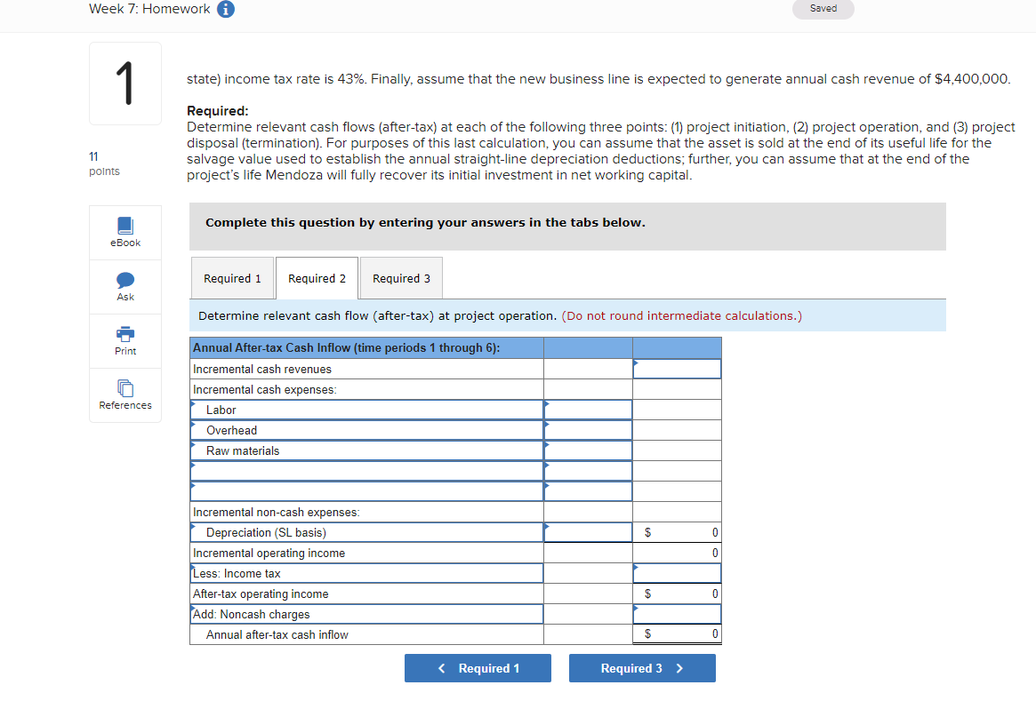Screen dimensions: 1036x701
Task: Open the eBook resource
Action: (124, 232)
